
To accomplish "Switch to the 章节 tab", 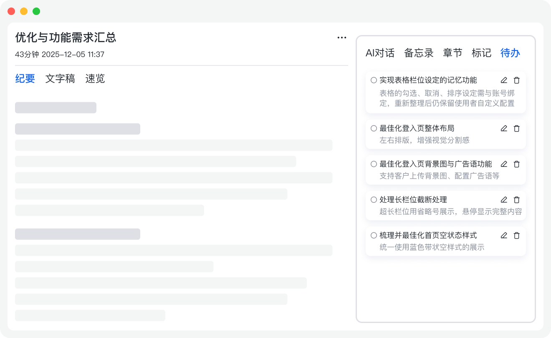I will 452,53.
